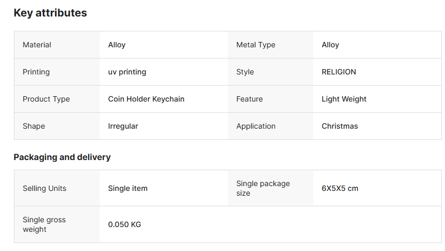The image size is (445, 251).
Task: Click the Shape attribute label
Action: click(34, 126)
